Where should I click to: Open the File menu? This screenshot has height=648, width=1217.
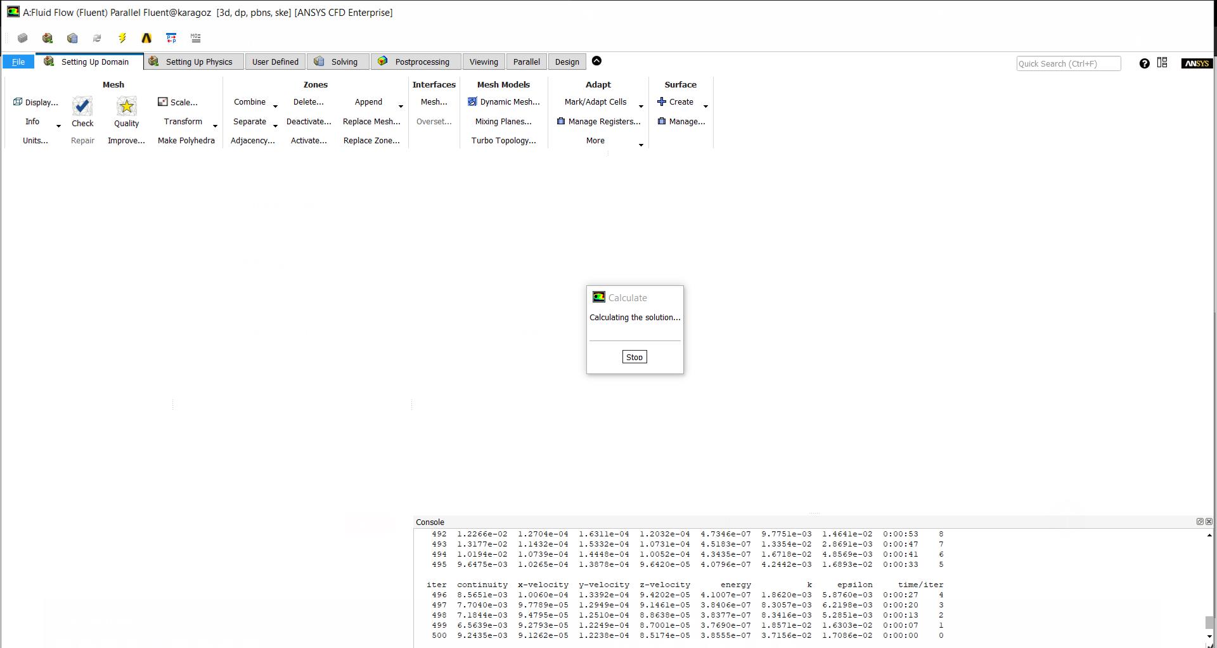18,62
